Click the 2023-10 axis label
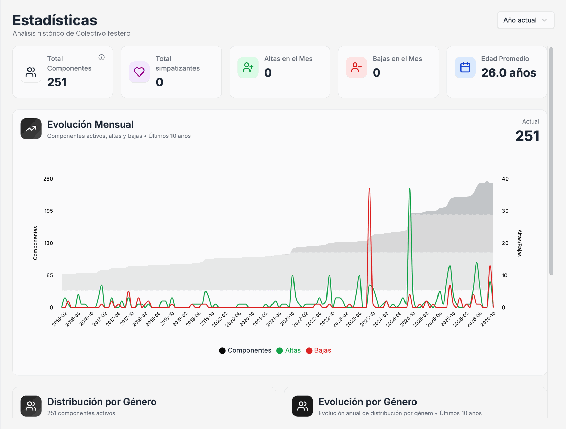566x429 pixels. tap(367, 319)
